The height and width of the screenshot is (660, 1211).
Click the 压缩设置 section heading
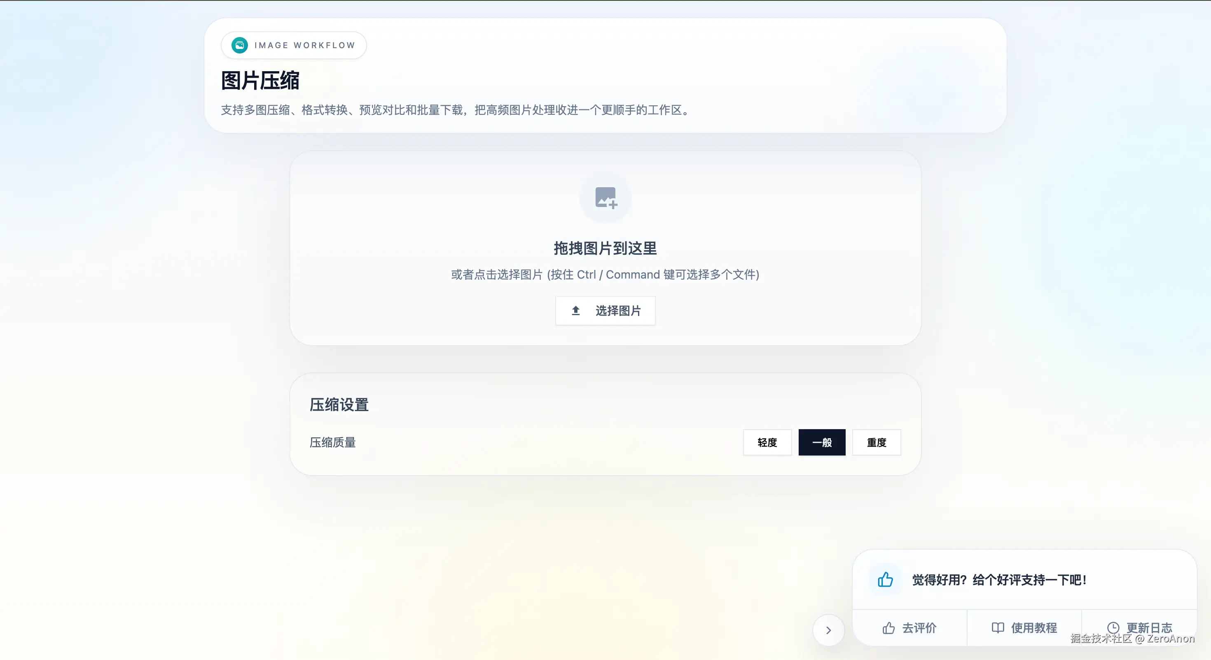339,404
